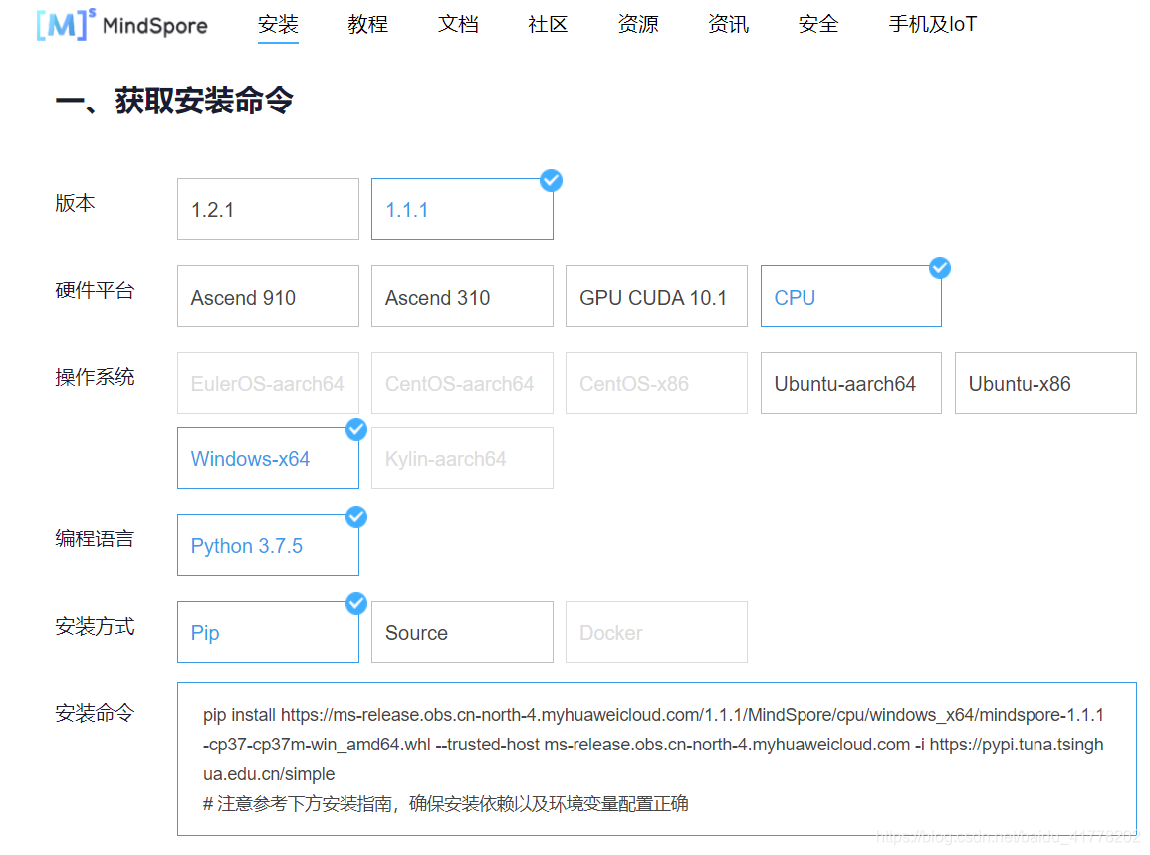Open the 教程 navigation tab
1150x855 pixels.
368,24
